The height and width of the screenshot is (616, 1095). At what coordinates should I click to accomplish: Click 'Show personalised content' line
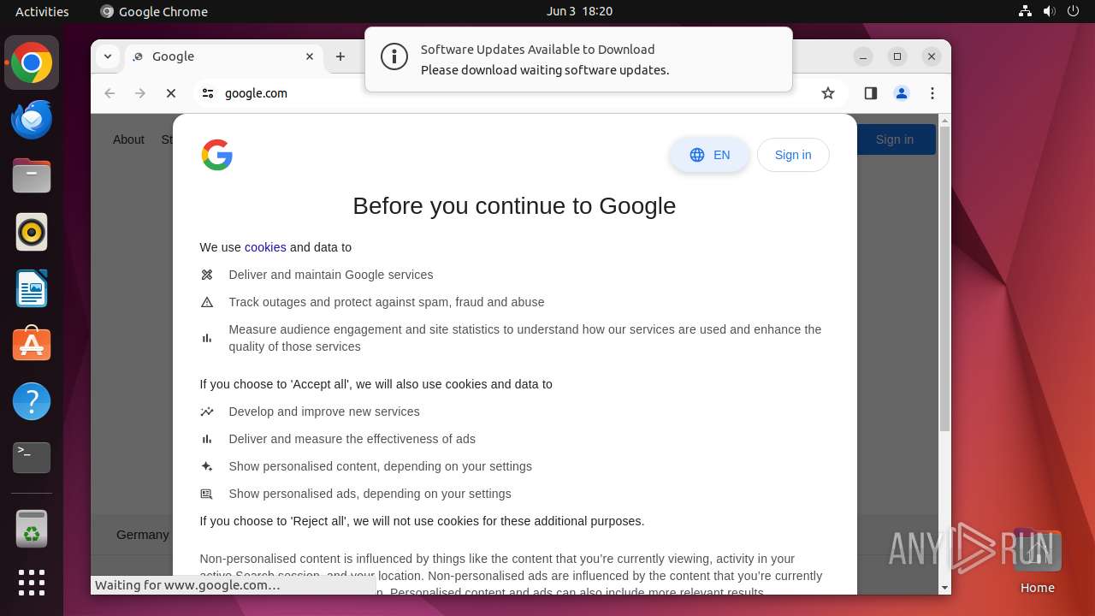(381, 466)
